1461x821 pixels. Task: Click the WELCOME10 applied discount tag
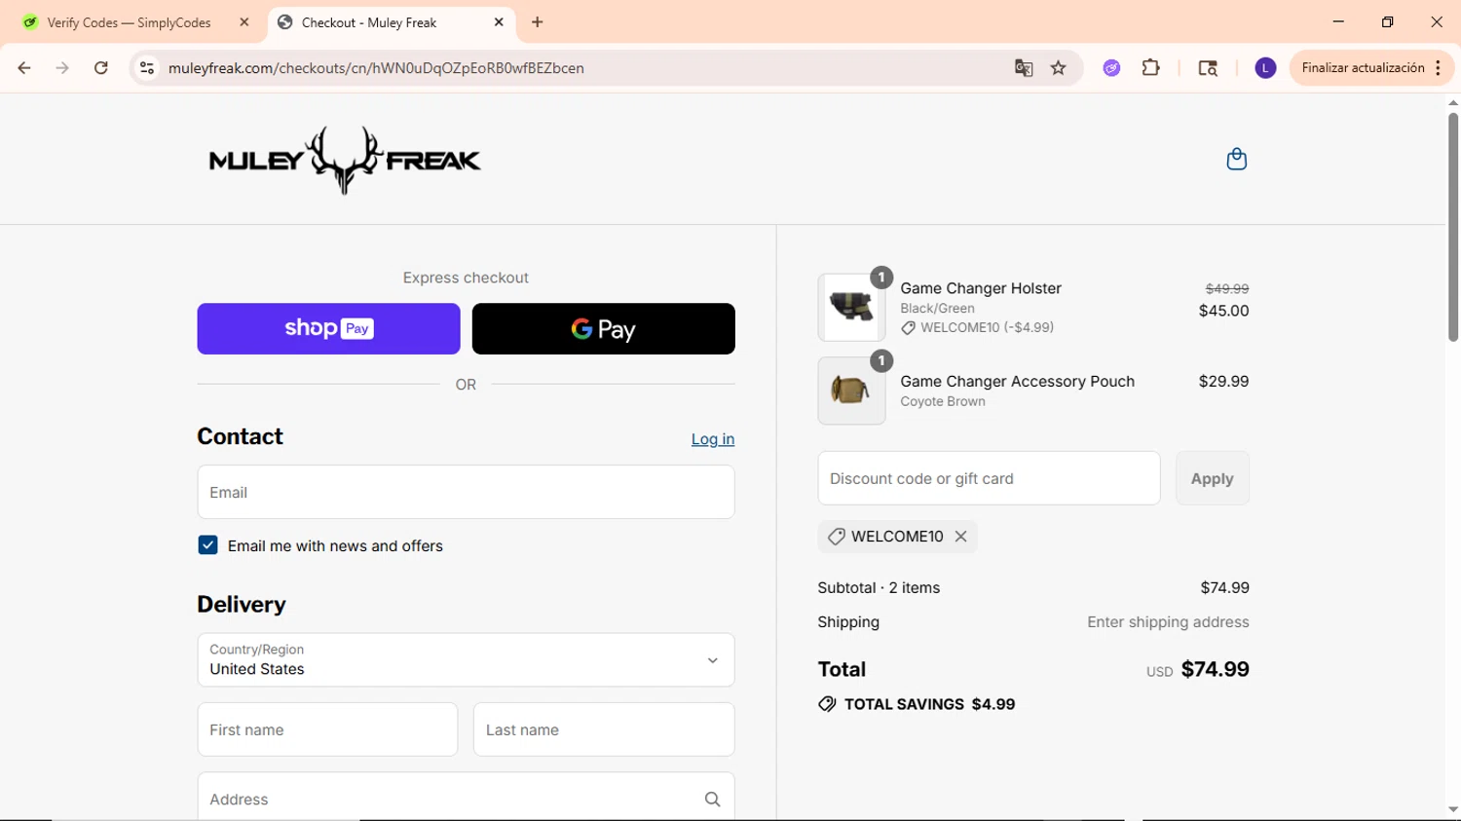tap(897, 537)
